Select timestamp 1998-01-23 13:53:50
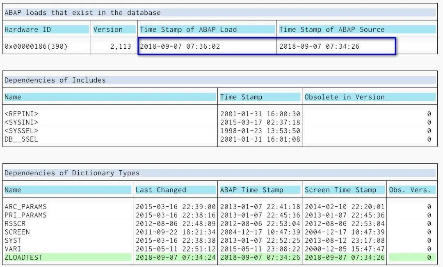 coord(260,131)
